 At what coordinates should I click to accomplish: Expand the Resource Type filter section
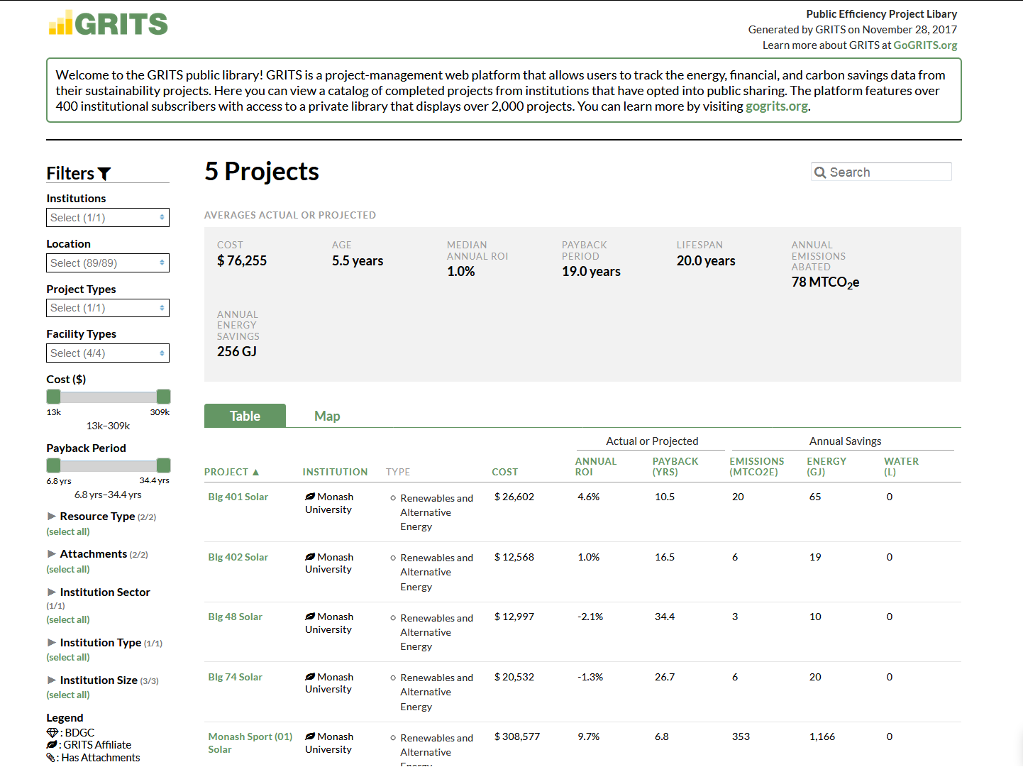(52, 516)
